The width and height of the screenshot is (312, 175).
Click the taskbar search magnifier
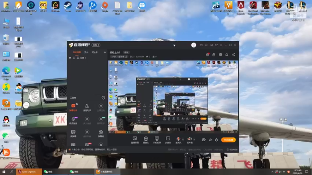pyautogui.click(x=12, y=171)
